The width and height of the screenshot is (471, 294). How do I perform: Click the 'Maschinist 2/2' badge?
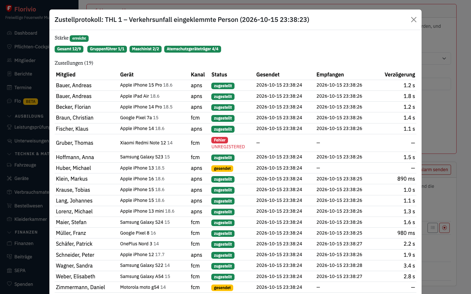click(146, 49)
